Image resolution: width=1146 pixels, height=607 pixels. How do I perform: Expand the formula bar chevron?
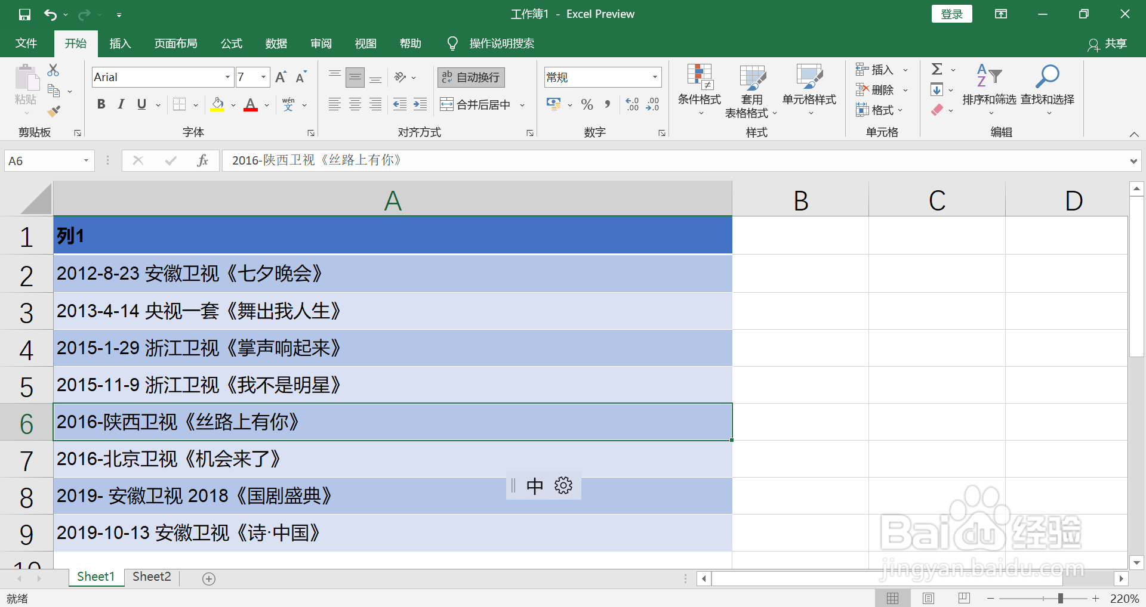[1133, 161]
